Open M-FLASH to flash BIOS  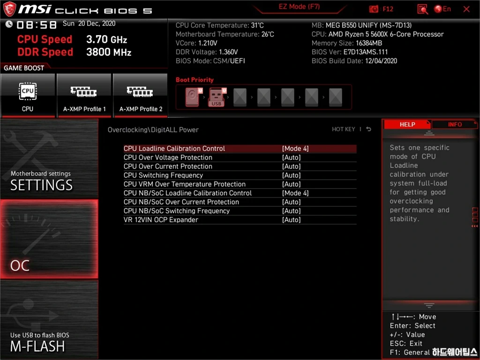(x=49, y=319)
